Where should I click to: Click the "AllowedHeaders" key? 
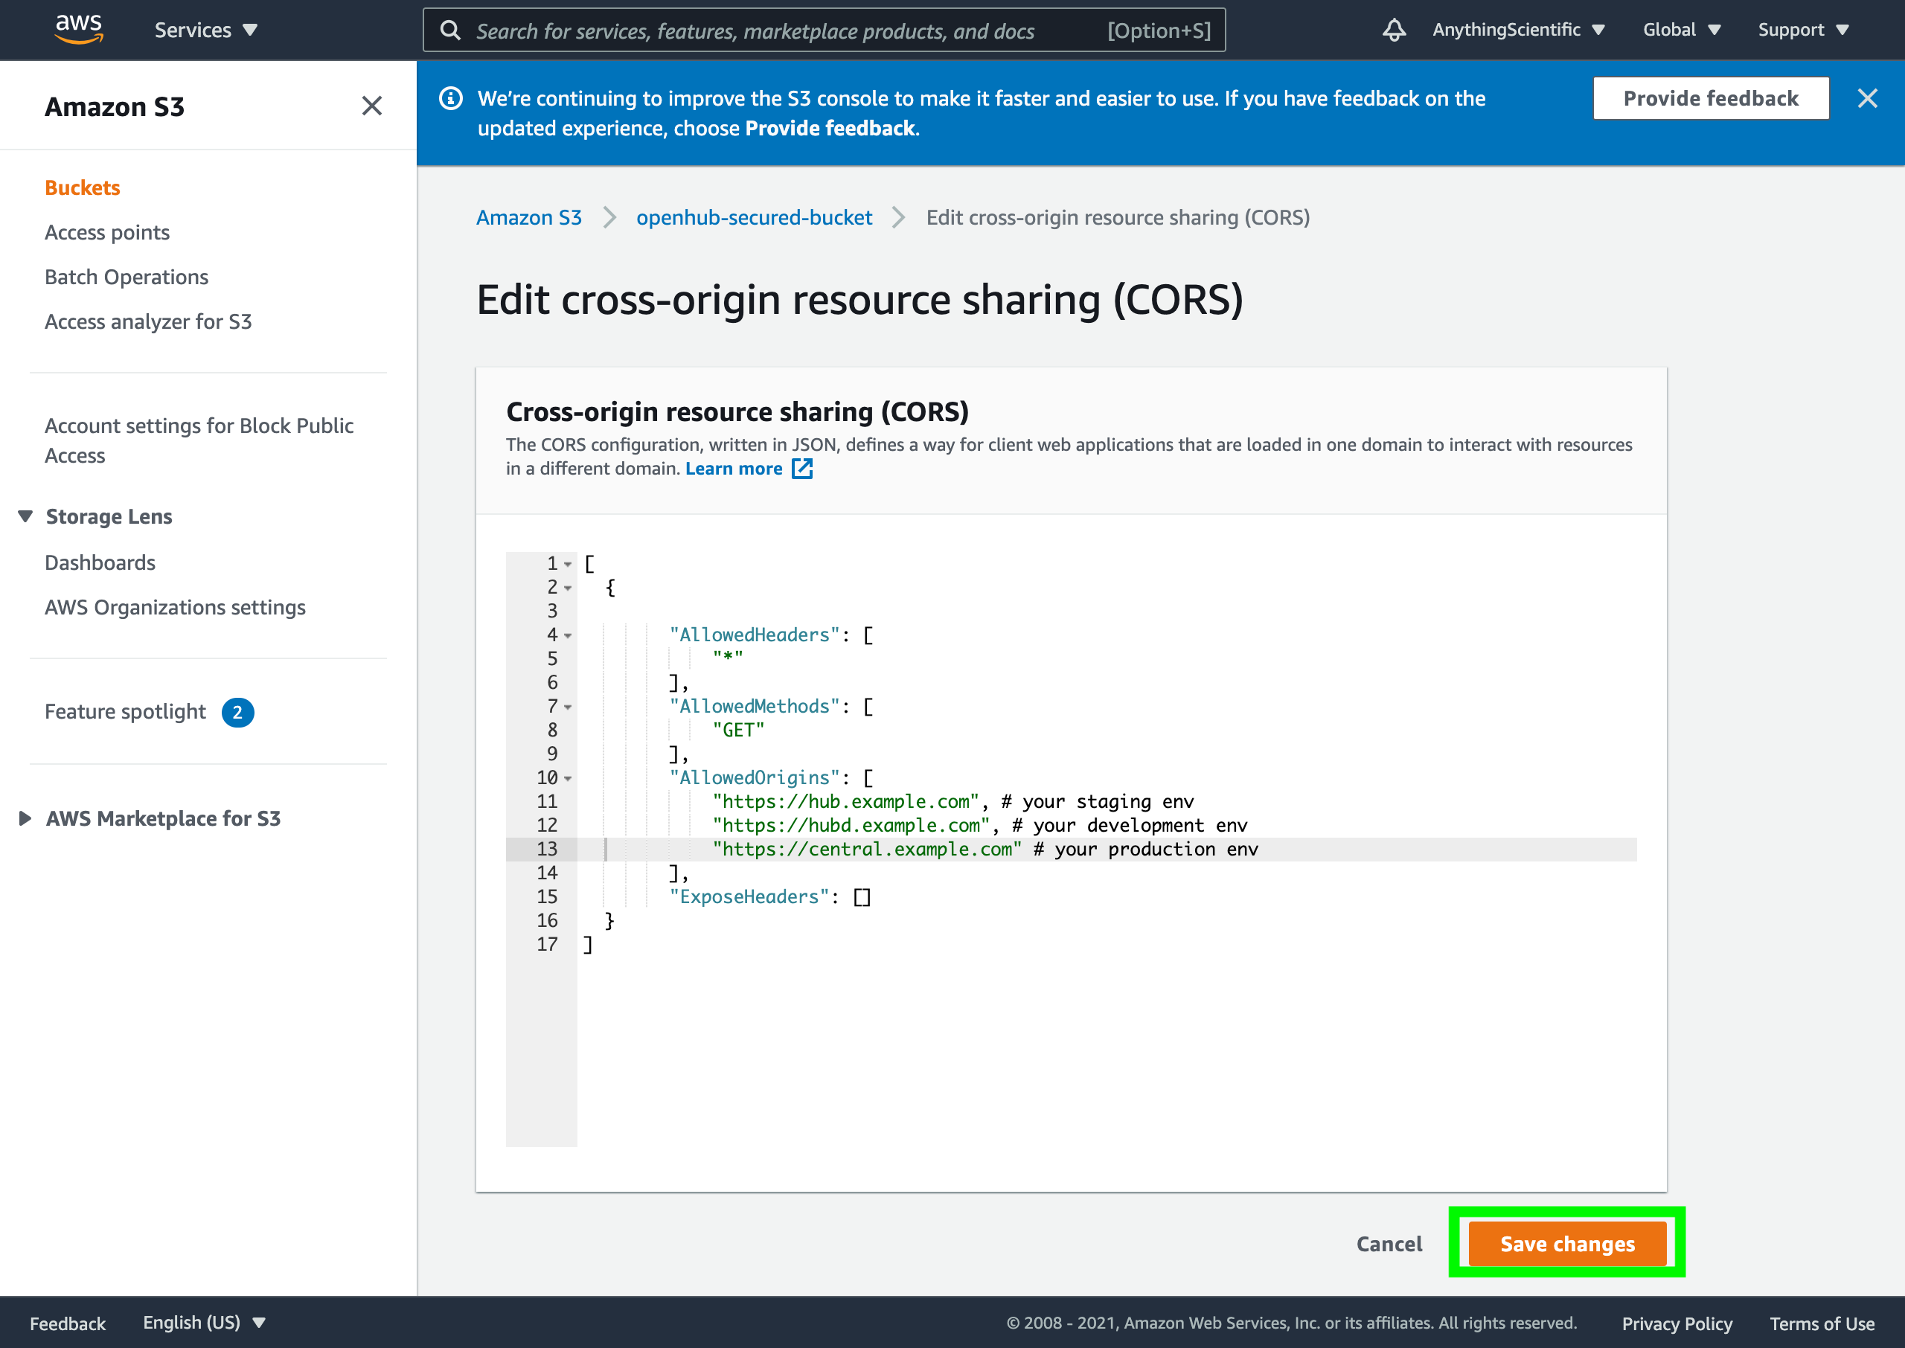pyautogui.click(x=755, y=636)
